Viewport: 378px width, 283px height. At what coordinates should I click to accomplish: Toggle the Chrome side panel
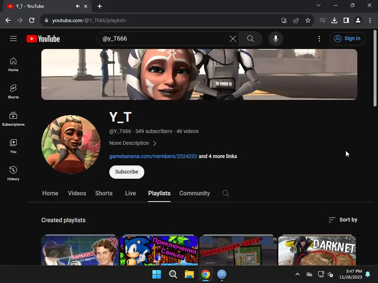tap(346, 20)
